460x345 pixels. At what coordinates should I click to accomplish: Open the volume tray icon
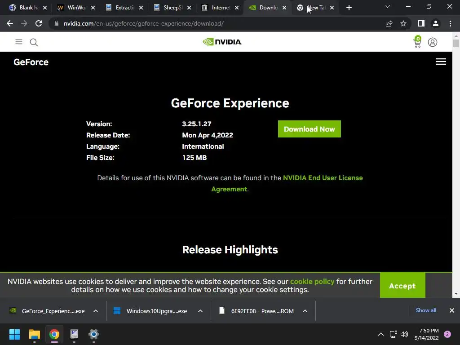pos(404,334)
